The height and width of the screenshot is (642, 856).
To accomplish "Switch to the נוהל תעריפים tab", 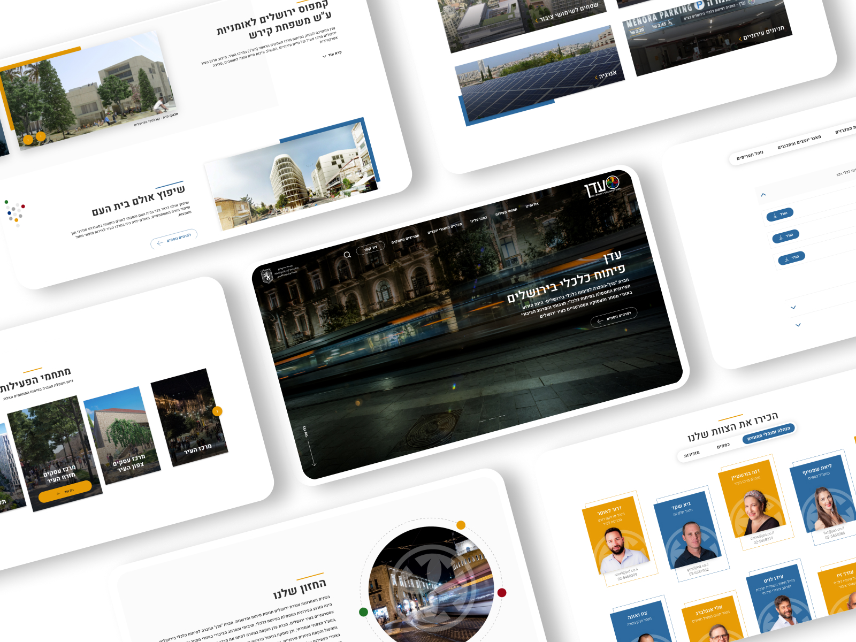I will tap(750, 156).
